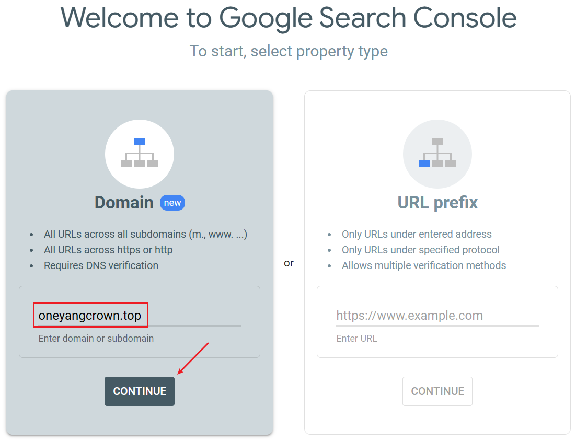Click the Domain property hierarchy icon
Screen dimensions: 576x442
[x=139, y=155]
